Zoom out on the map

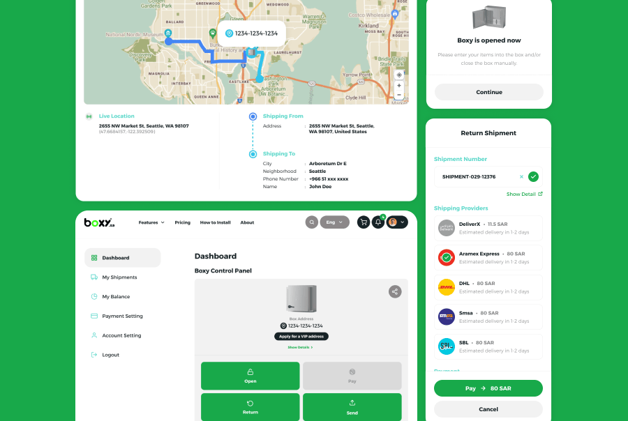[x=399, y=95]
